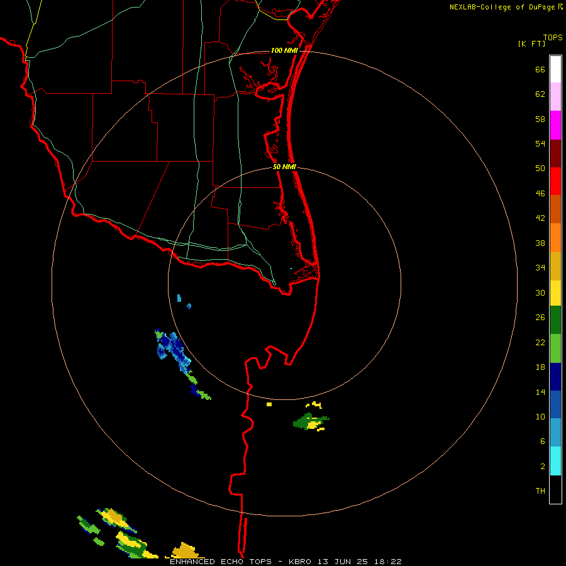Click the 14 value on the scale
The image size is (566, 566).
click(540, 392)
